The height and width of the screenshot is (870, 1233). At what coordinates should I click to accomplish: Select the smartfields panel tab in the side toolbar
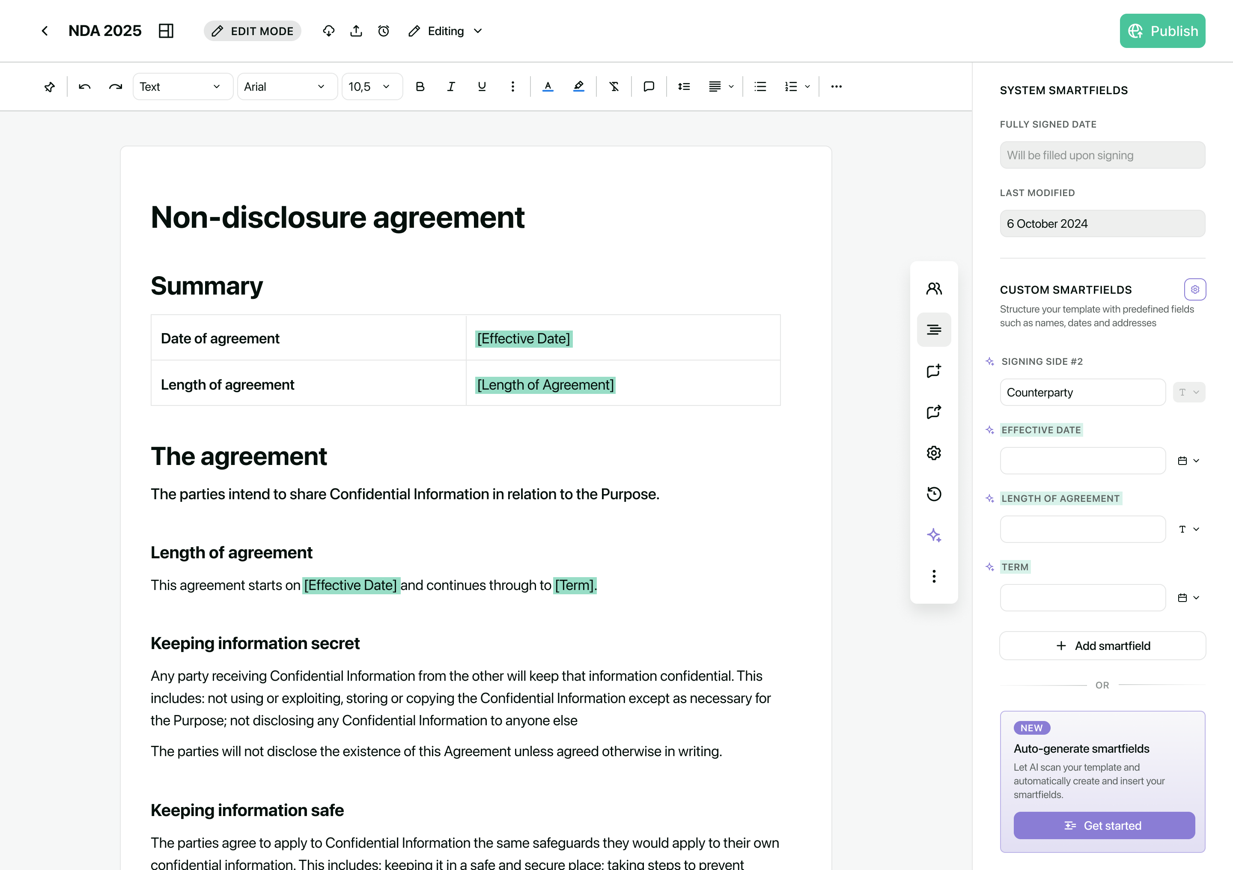pos(934,330)
